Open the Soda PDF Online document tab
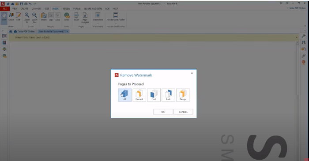Viewport: 309px width, 161px height. [x=24, y=31]
